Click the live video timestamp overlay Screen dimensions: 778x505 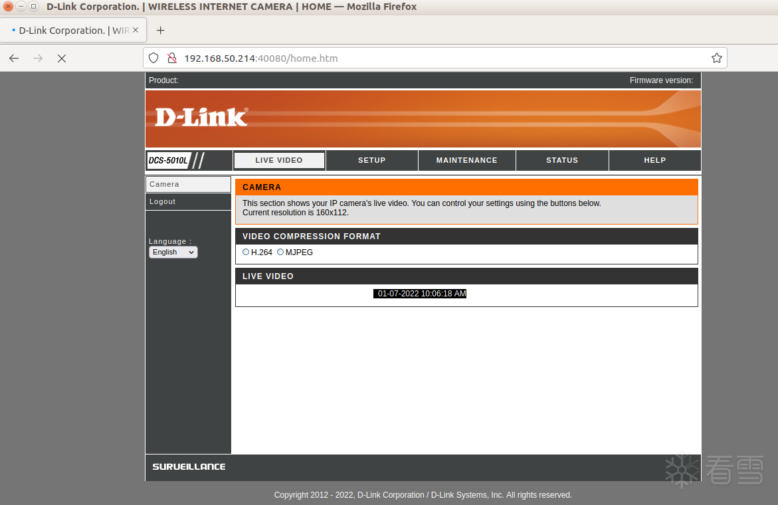[x=420, y=294]
